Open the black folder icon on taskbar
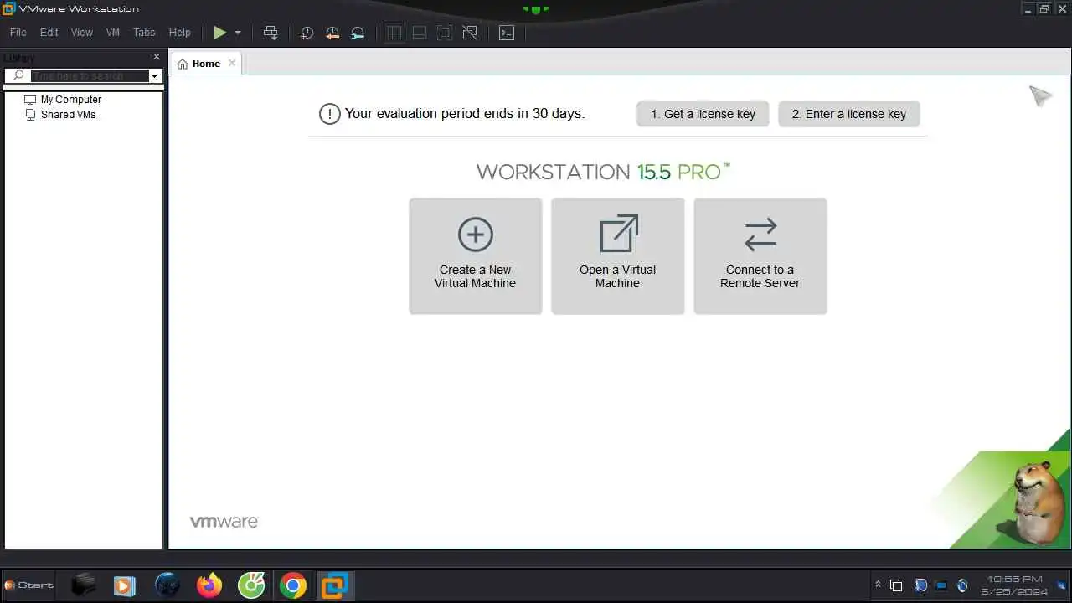 click(x=83, y=585)
